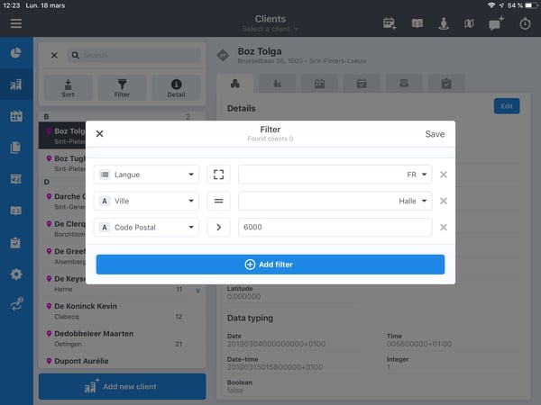Screen dimensions: 541x405
Task: Click Save in the Filter dialog
Action: [435, 134]
